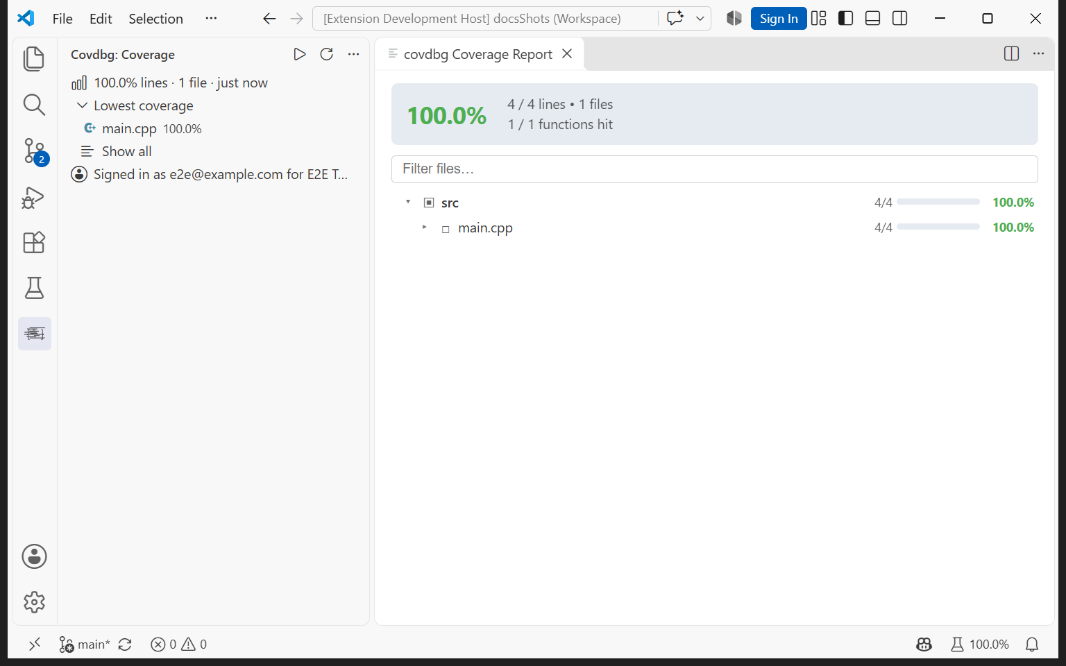The height and width of the screenshot is (666, 1066).
Task: Open Covdbg panel more actions menu
Action: coord(353,54)
